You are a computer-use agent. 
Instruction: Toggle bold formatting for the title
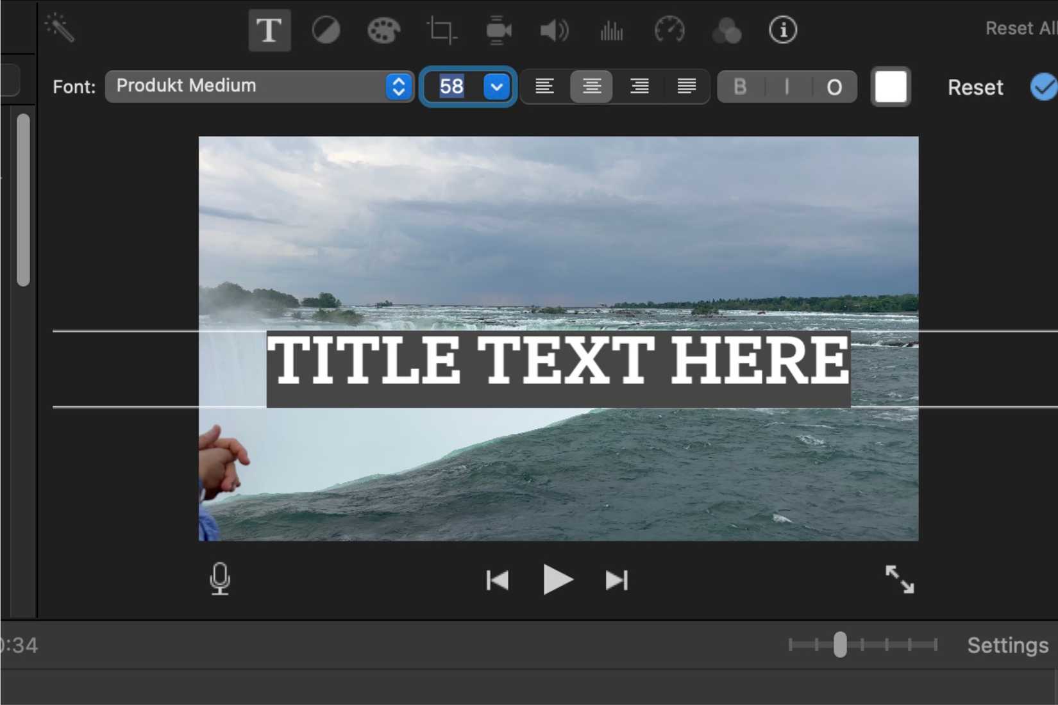tap(740, 87)
